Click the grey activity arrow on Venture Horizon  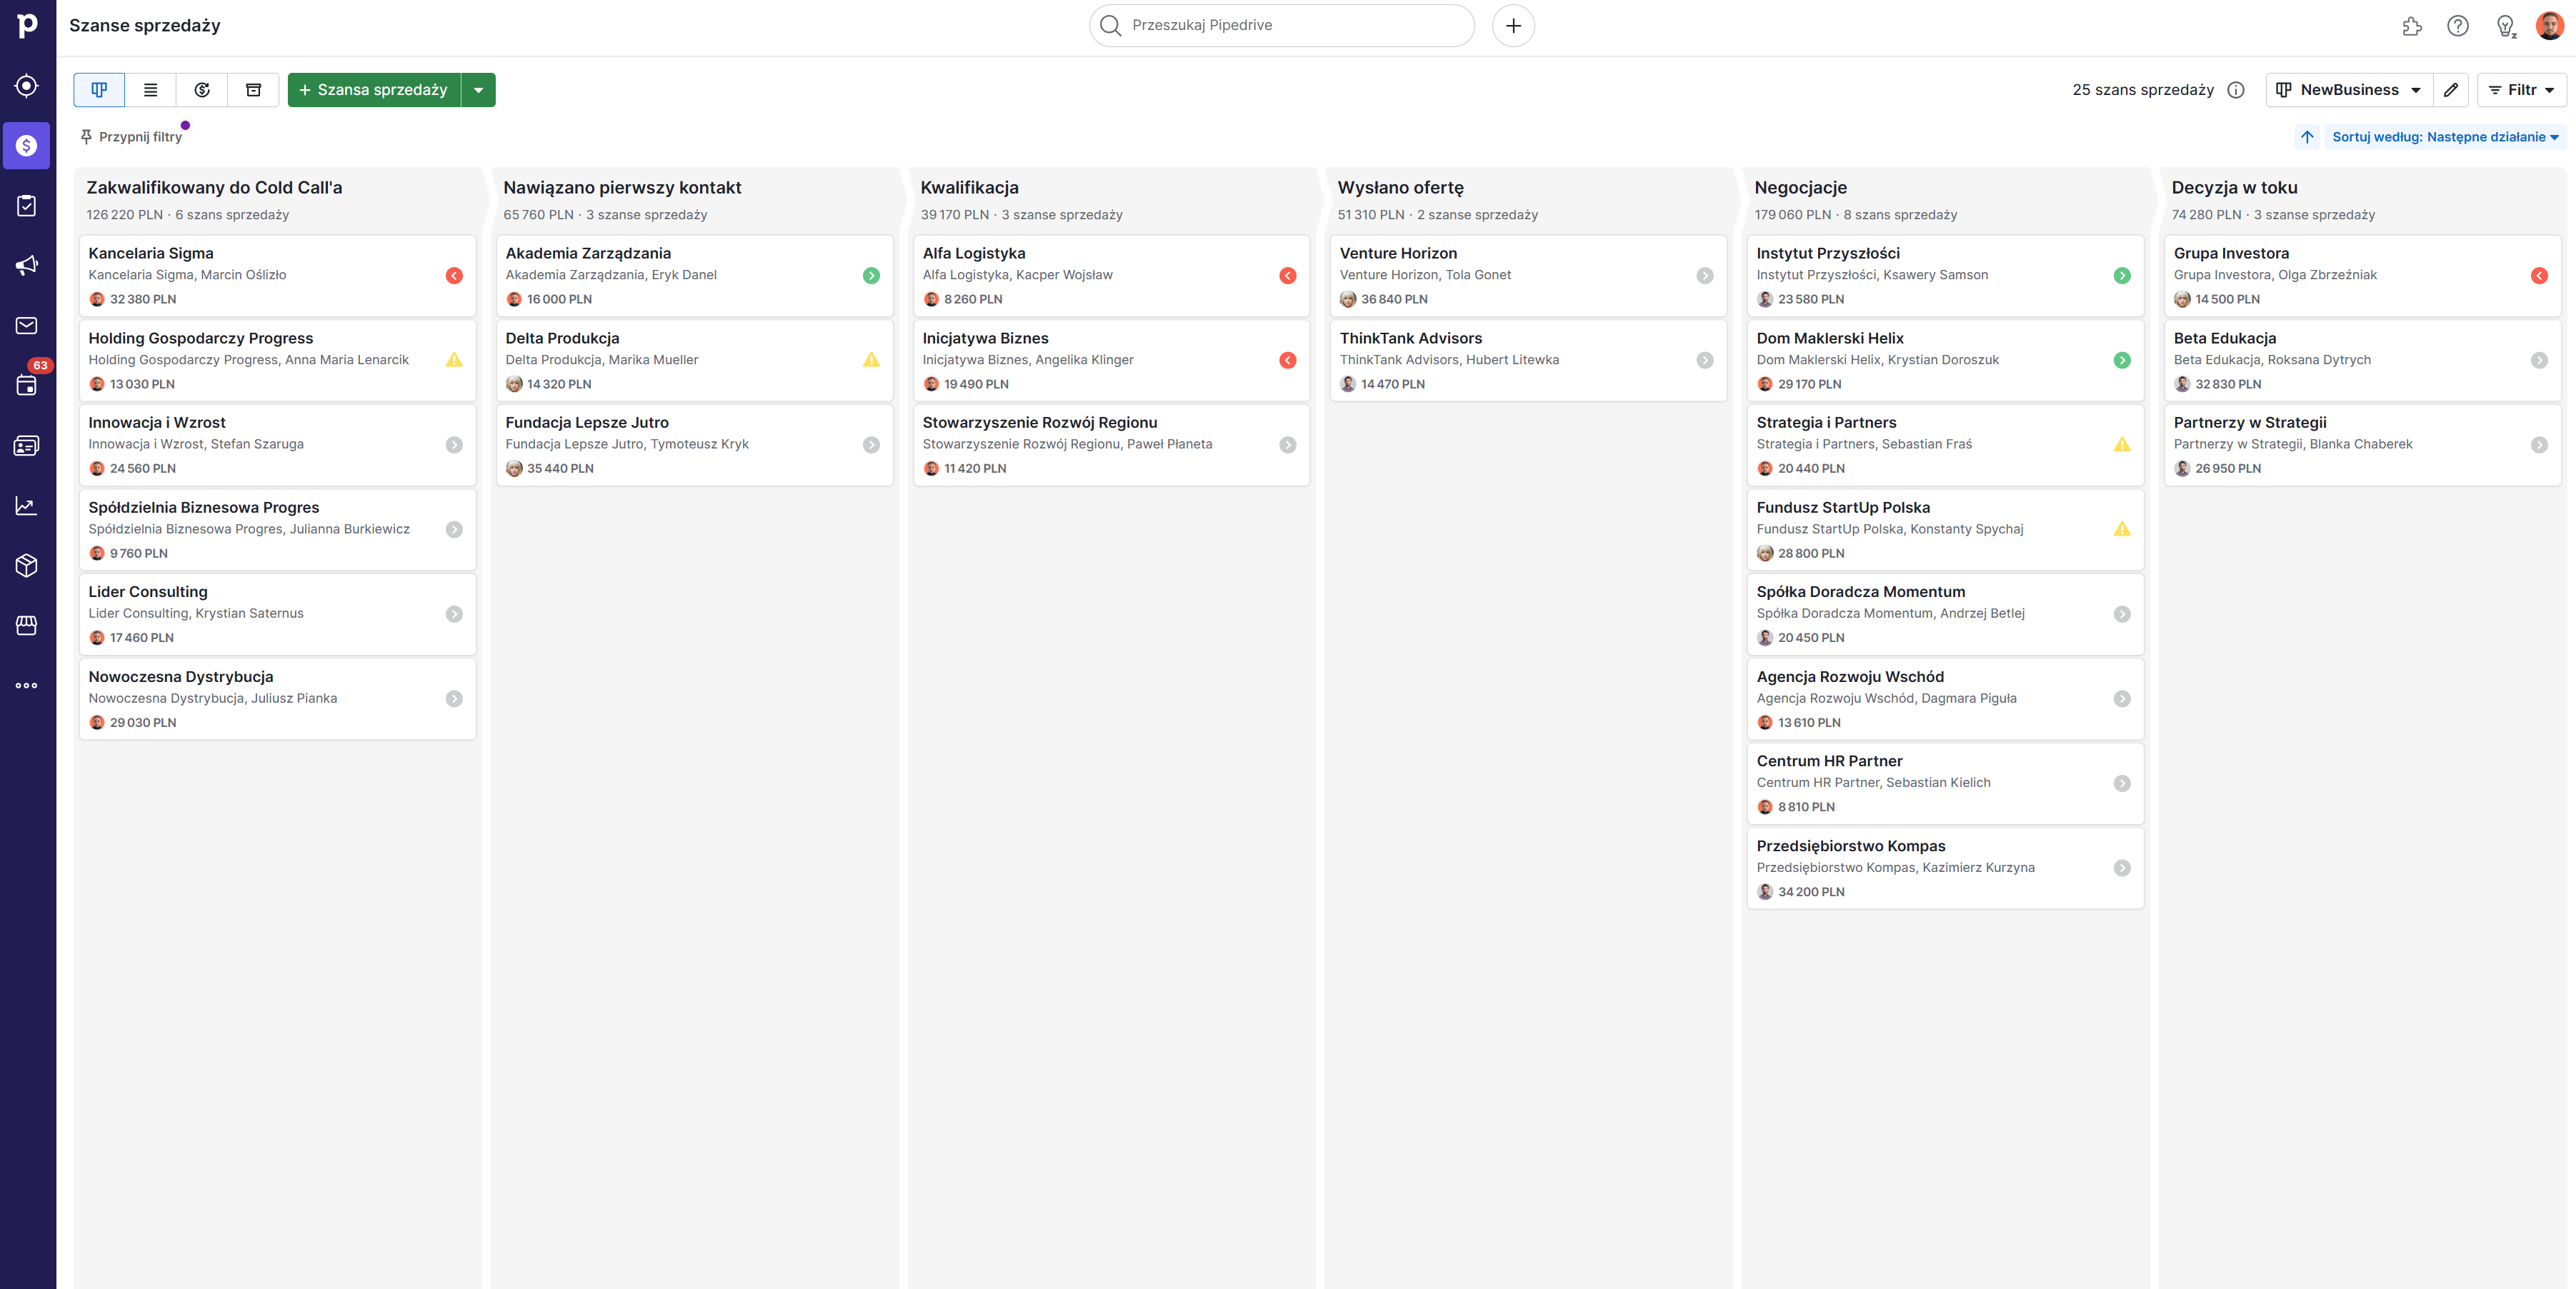(1705, 276)
